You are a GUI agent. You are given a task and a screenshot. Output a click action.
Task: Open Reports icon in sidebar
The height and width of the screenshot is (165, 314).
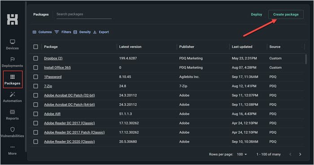click(13, 112)
